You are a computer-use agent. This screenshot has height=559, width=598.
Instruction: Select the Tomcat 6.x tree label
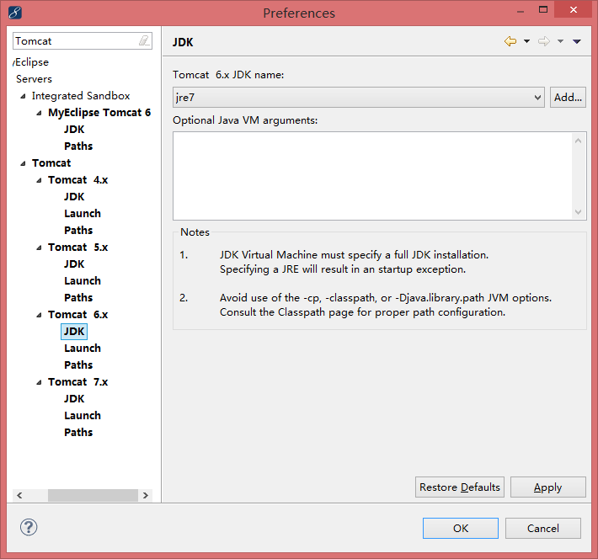pos(77,315)
